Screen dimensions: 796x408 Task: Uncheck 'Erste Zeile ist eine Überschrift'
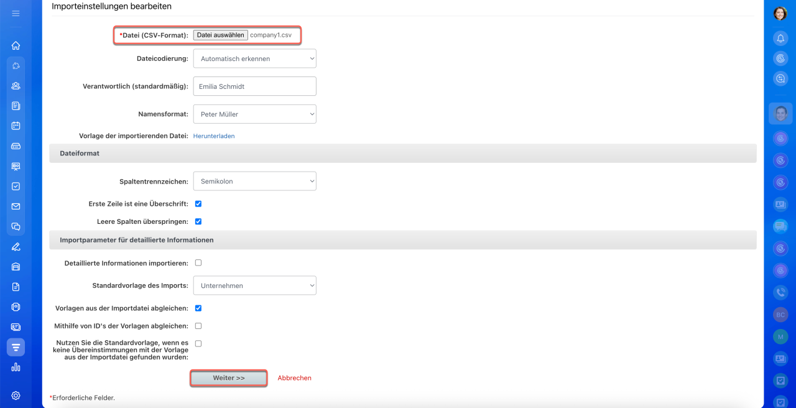[198, 203]
